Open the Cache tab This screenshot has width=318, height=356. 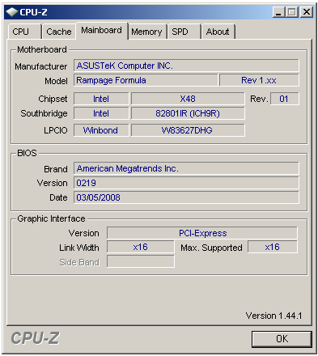(59, 32)
